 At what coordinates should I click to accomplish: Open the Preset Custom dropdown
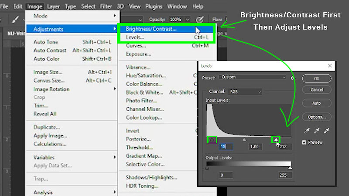coord(253,77)
